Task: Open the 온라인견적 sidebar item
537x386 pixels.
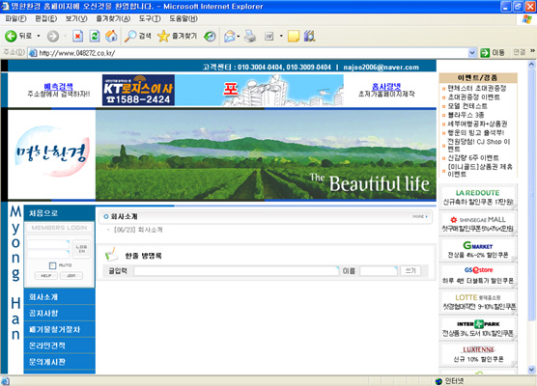Action: tap(60, 345)
